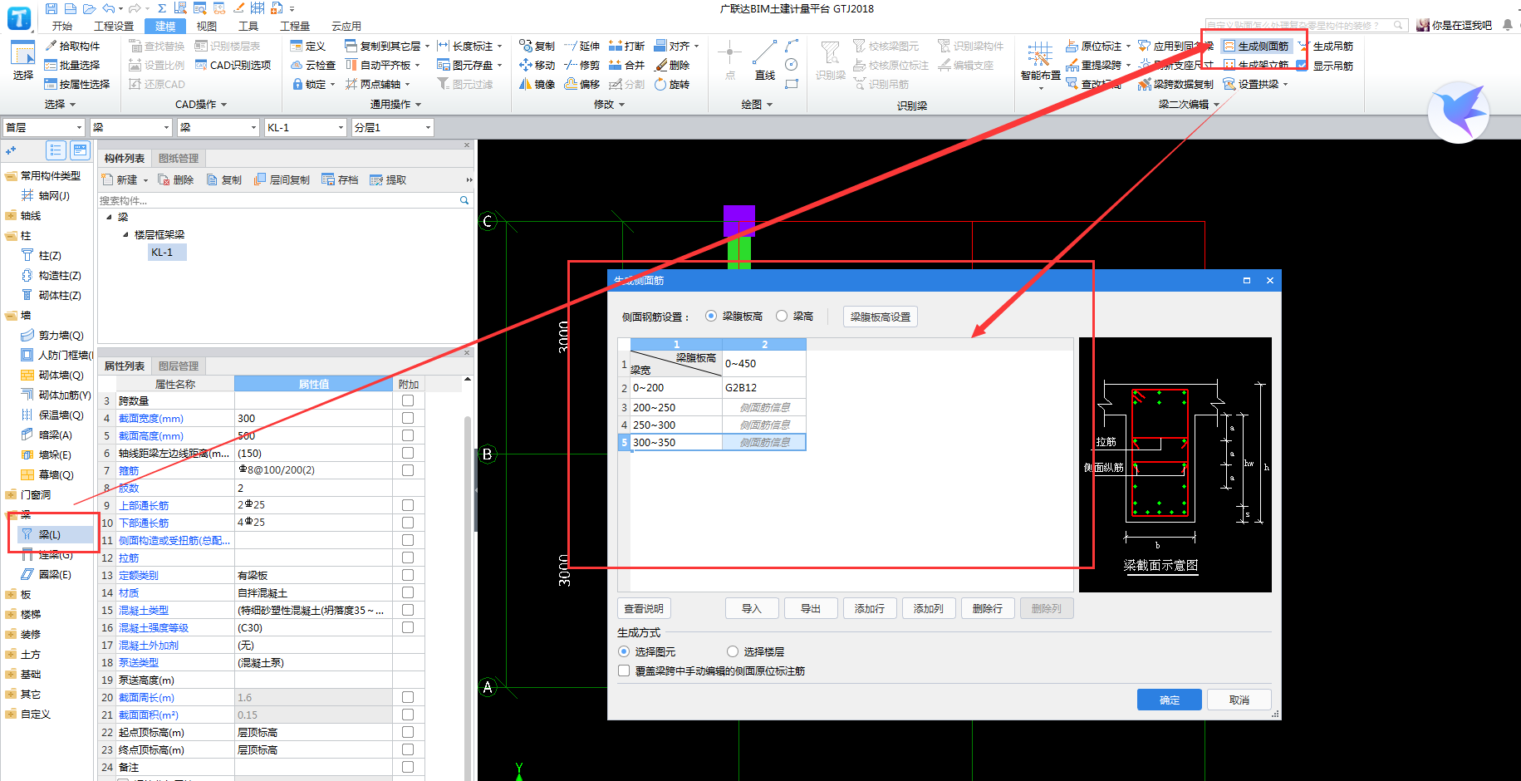Click the G2B12 cell in the rebar table
This screenshot has height=781, width=1521.
click(763, 387)
